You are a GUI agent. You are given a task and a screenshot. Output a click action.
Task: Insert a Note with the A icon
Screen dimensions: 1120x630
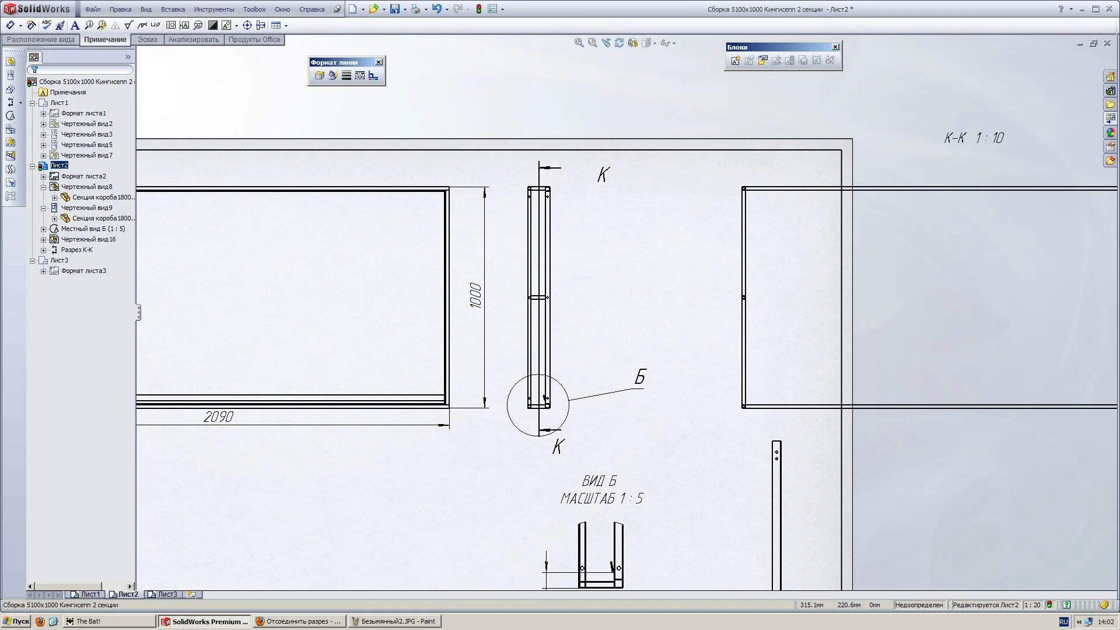point(75,25)
